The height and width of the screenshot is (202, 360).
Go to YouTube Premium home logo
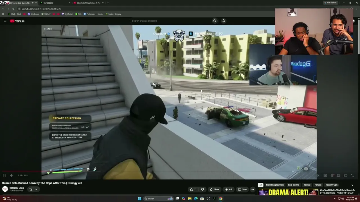coord(17,21)
